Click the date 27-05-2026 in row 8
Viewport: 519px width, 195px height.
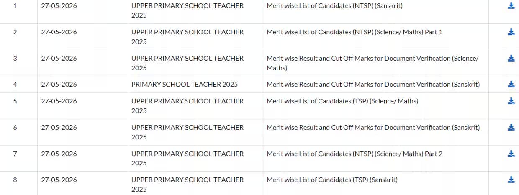click(x=59, y=180)
